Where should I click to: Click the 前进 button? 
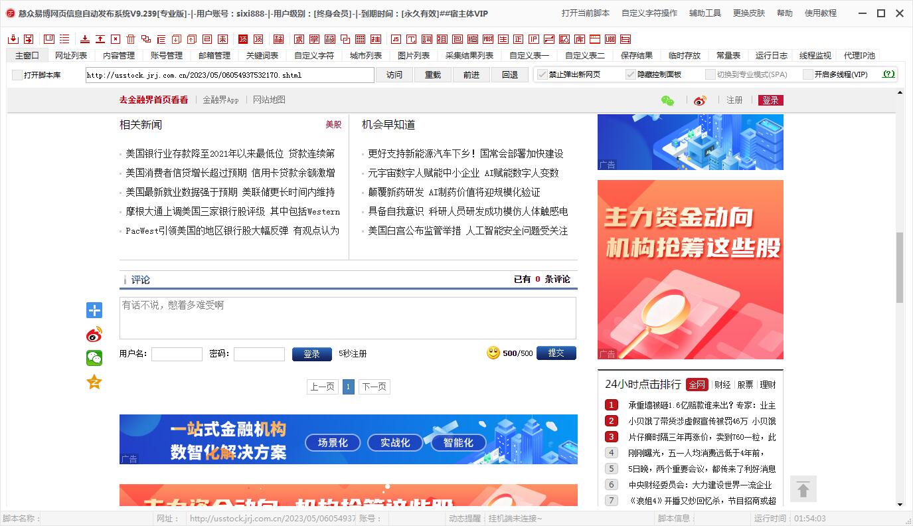coord(471,75)
